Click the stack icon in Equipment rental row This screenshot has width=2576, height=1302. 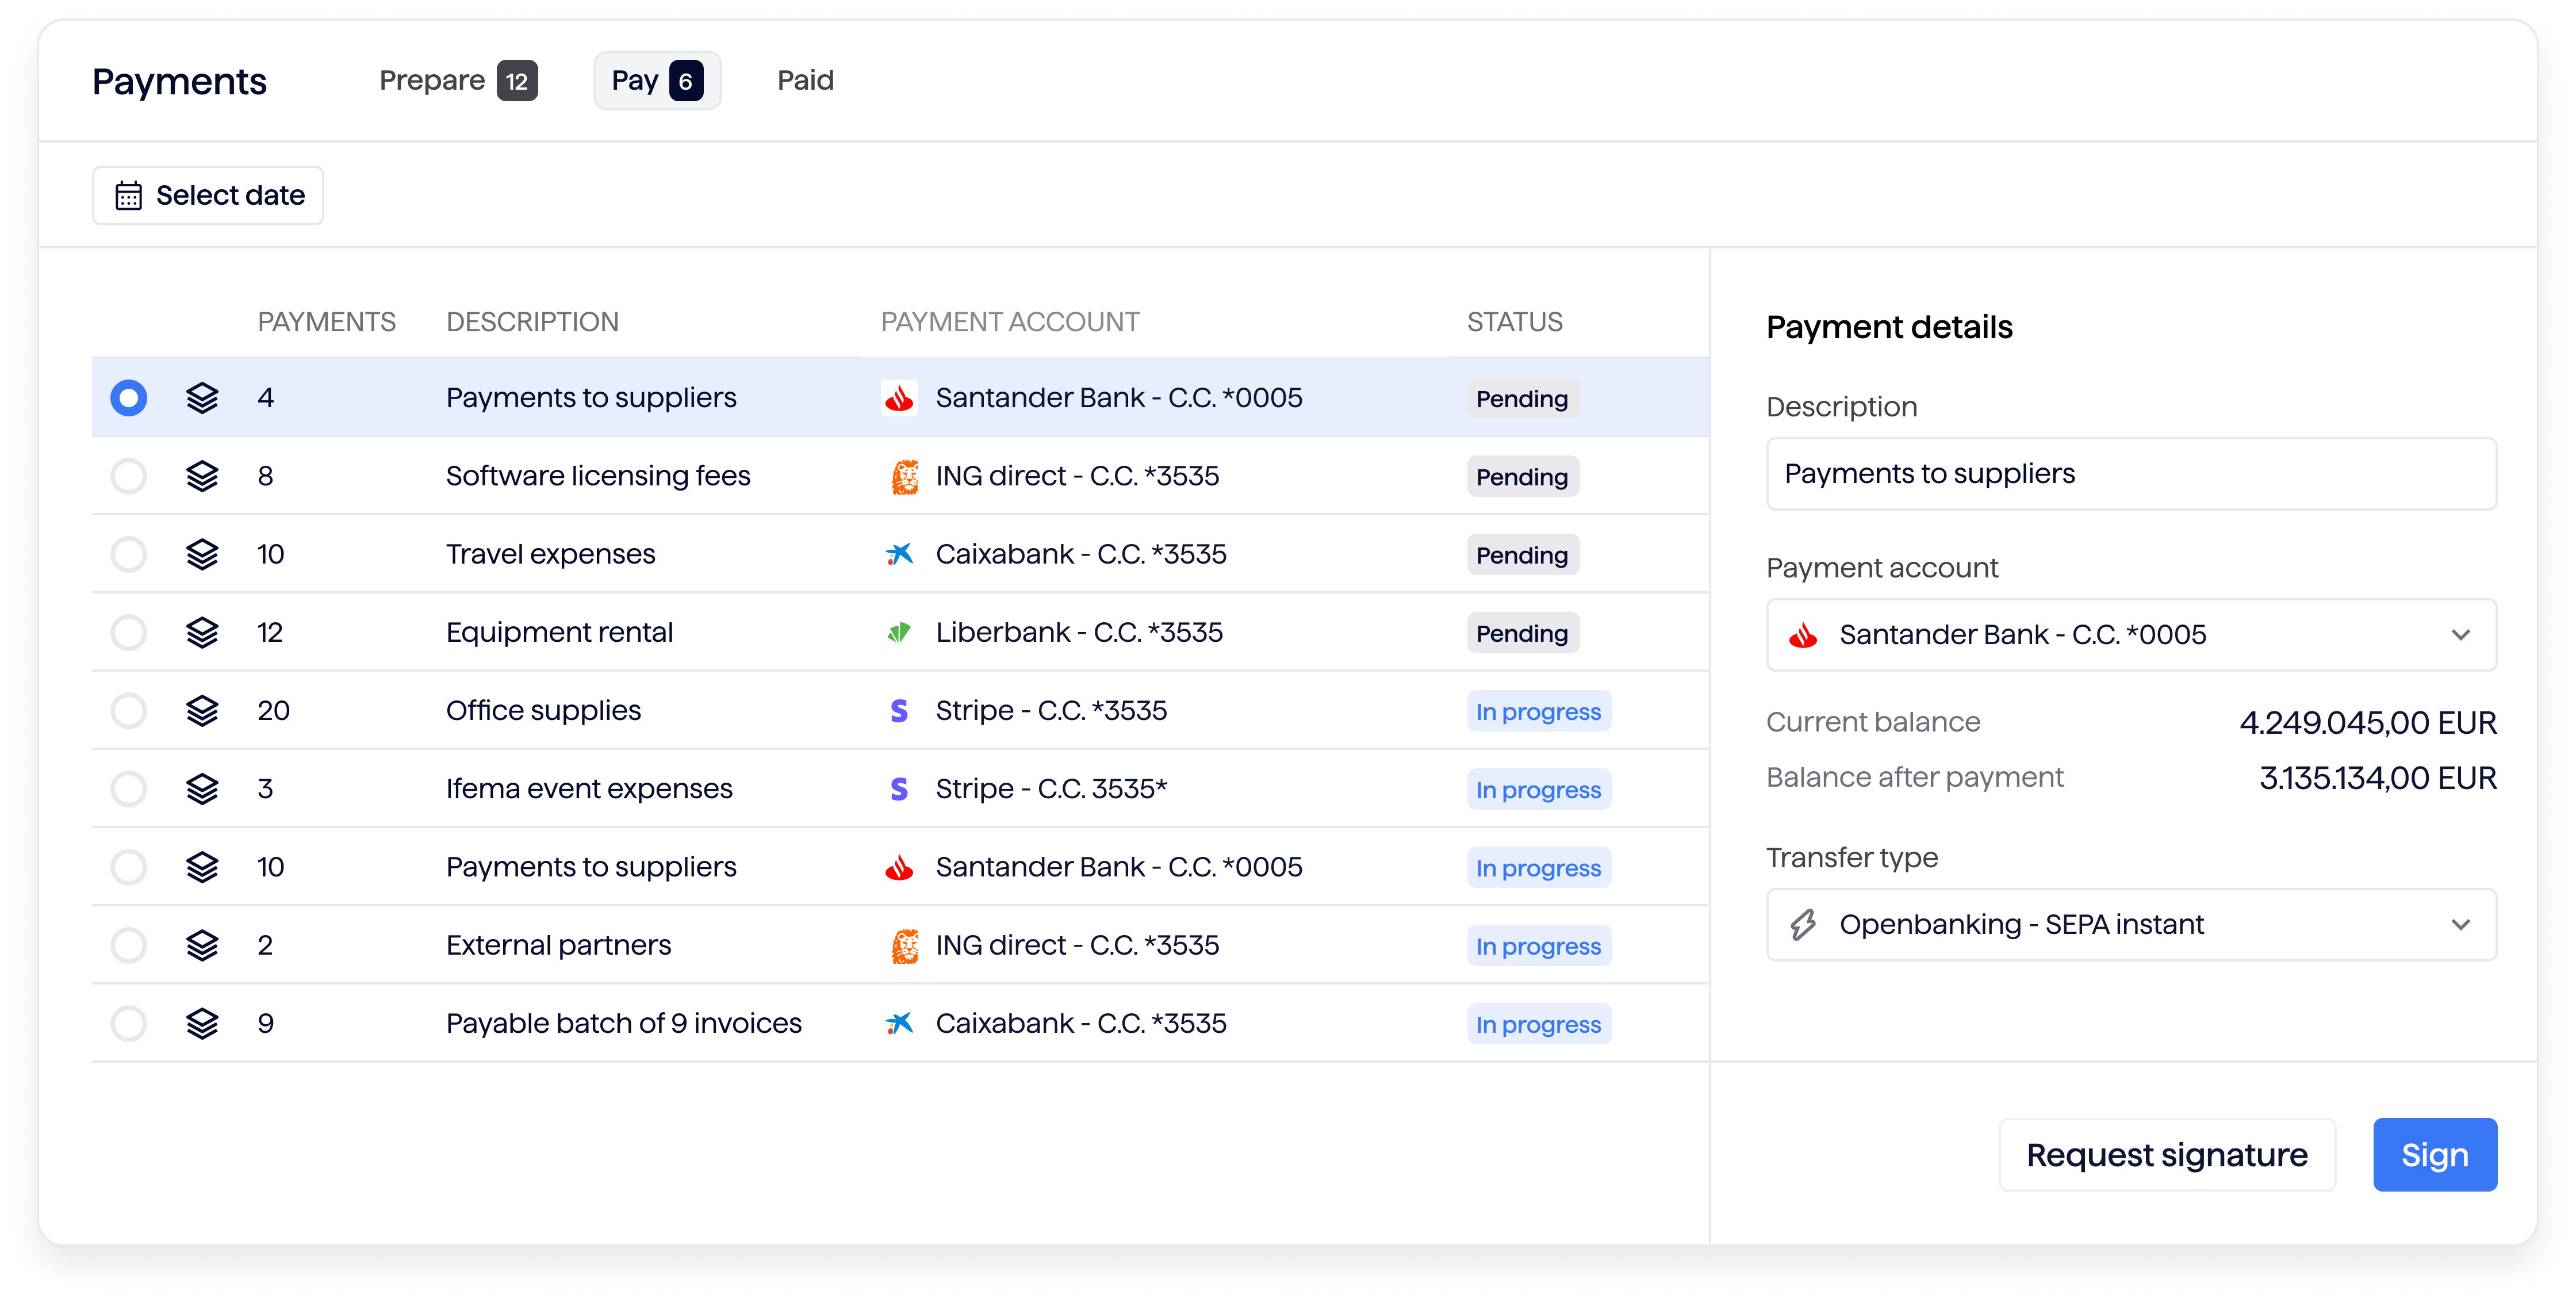[202, 632]
